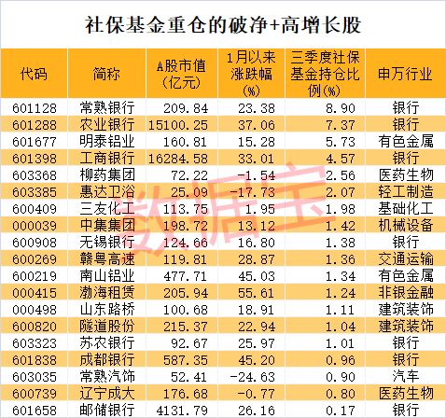Select the name 邮储银行
The height and width of the screenshot is (418, 446).
coord(107,410)
